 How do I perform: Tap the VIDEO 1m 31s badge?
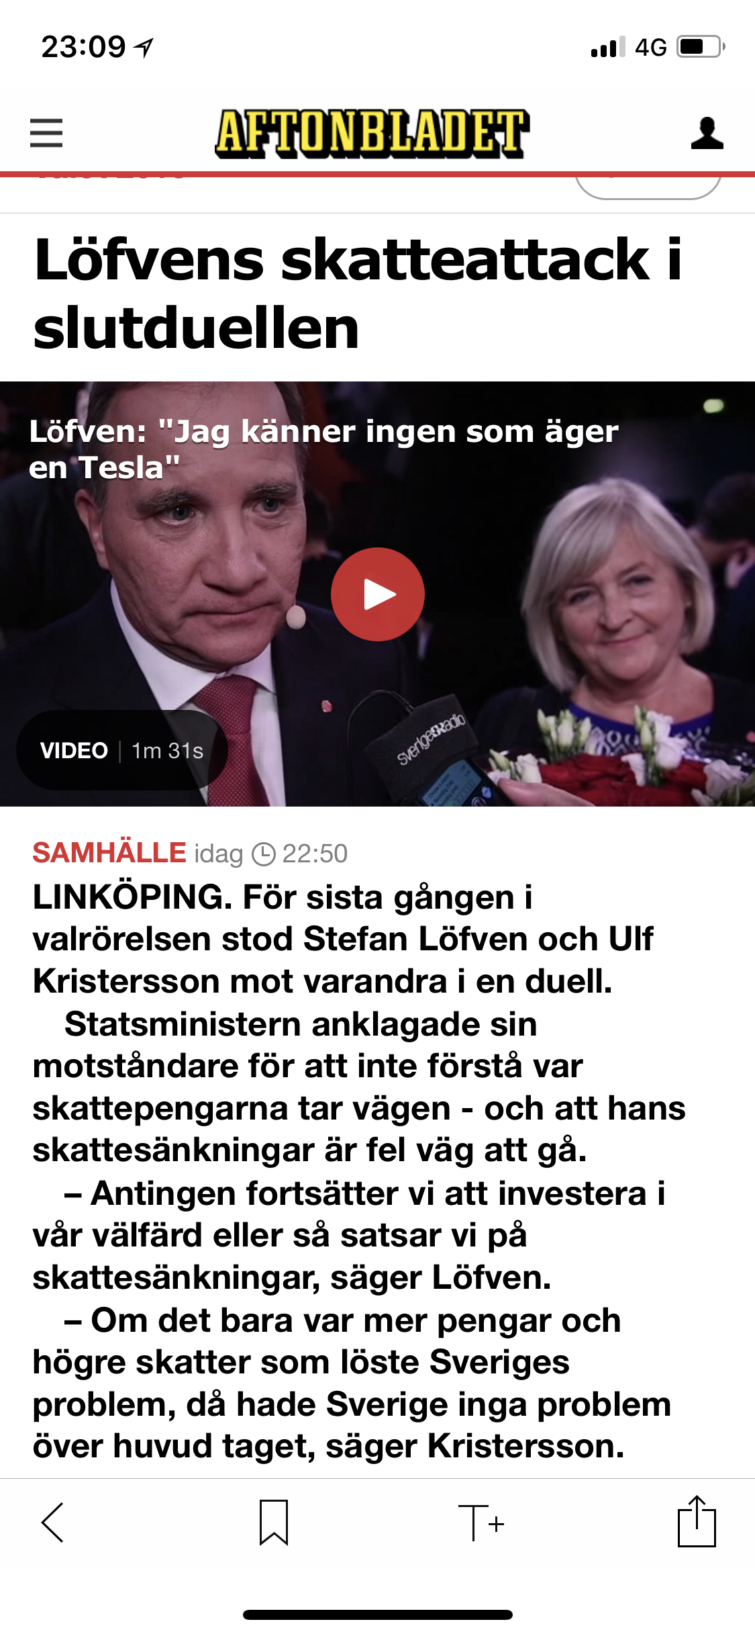coord(121,750)
